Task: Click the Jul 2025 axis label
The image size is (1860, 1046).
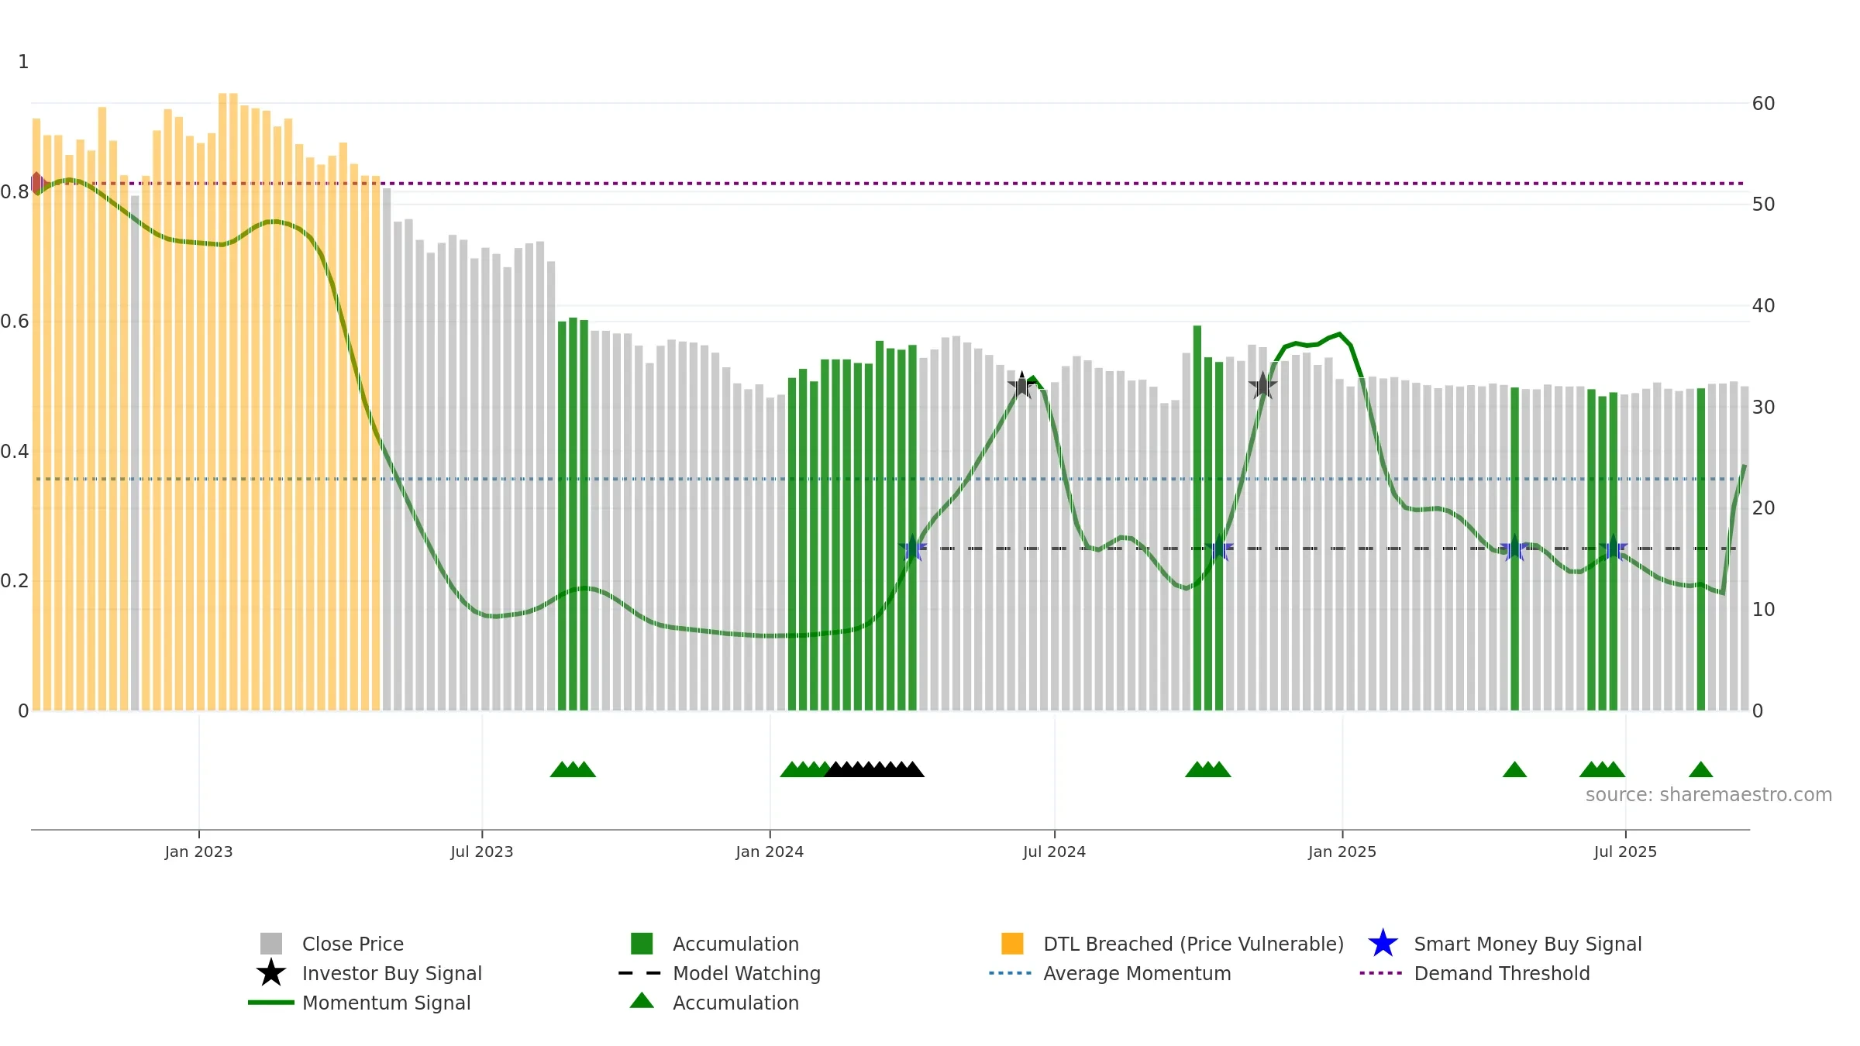Action: click(1625, 852)
